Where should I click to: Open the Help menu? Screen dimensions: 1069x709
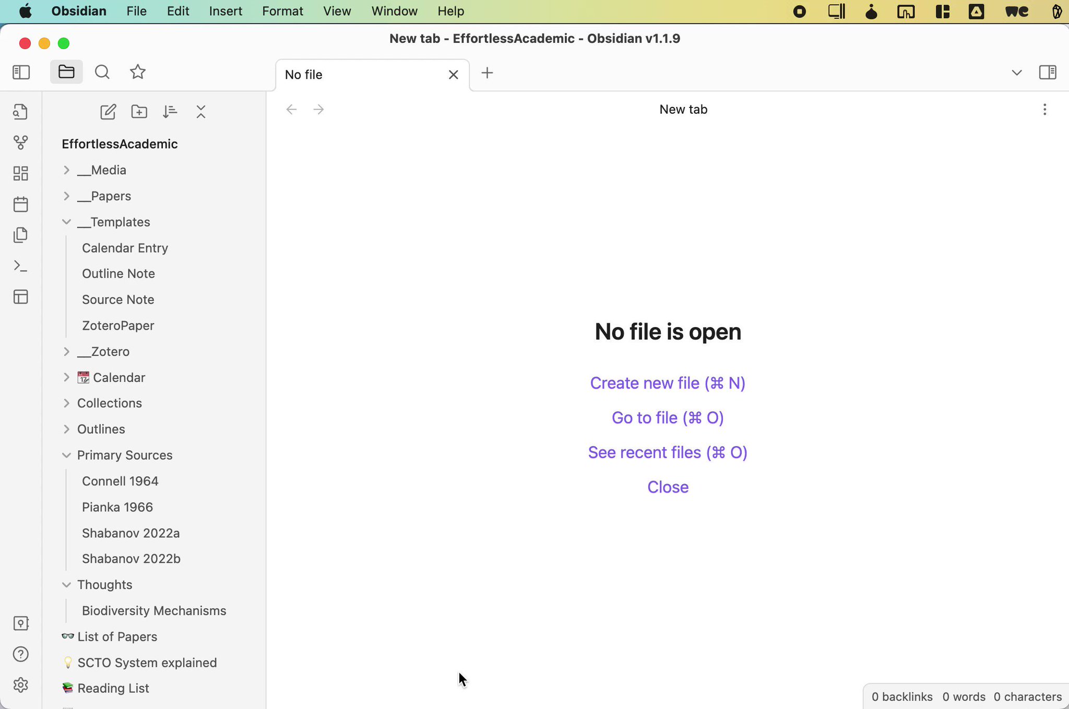[x=451, y=11]
